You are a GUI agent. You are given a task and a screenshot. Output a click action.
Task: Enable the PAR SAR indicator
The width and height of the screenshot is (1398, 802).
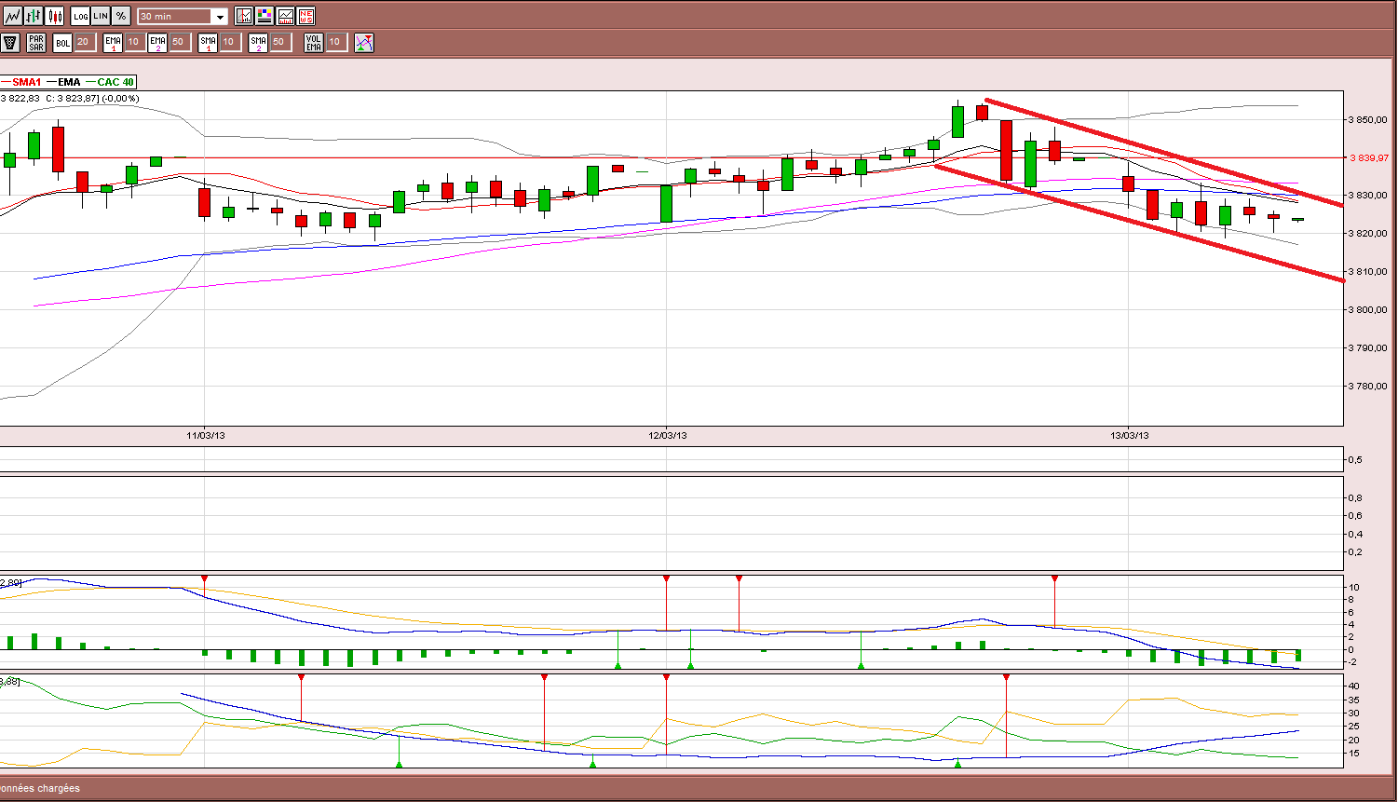pyautogui.click(x=36, y=42)
